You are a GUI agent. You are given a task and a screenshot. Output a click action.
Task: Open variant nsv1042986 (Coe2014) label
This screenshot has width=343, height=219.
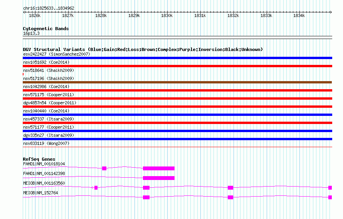[x=46, y=87]
